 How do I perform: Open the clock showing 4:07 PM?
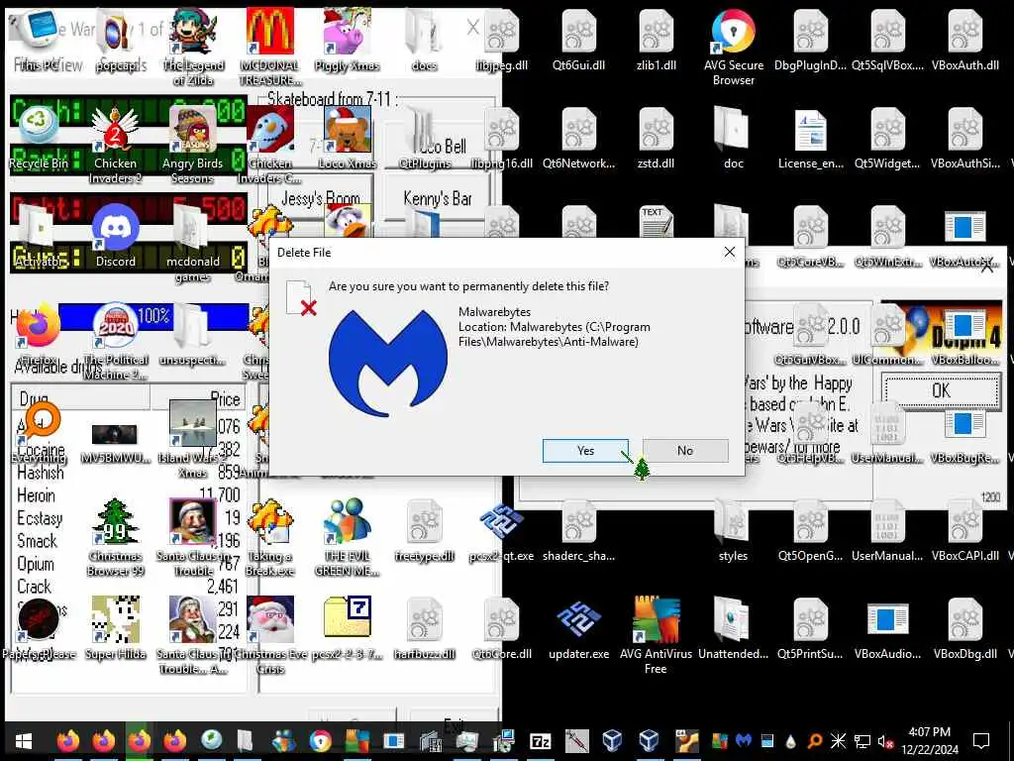(x=929, y=741)
